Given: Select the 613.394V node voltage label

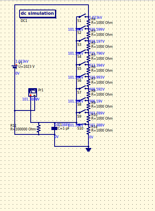Looking at the screenshot, I should click(x=97, y=65).
